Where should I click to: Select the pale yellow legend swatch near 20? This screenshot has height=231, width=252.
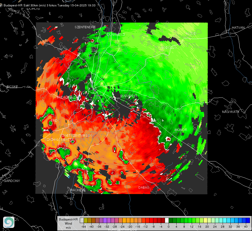[x=205, y=220]
